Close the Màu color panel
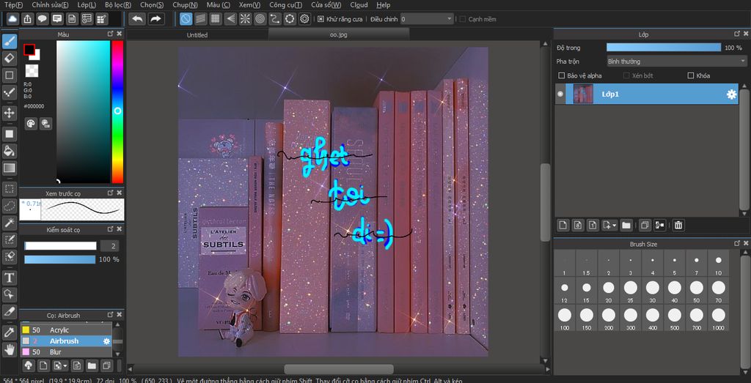Screen dimensions: 751x383 tap(120, 34)
